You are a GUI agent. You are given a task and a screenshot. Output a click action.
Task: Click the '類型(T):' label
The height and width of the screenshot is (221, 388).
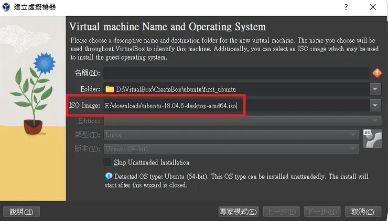coord(87,135)
